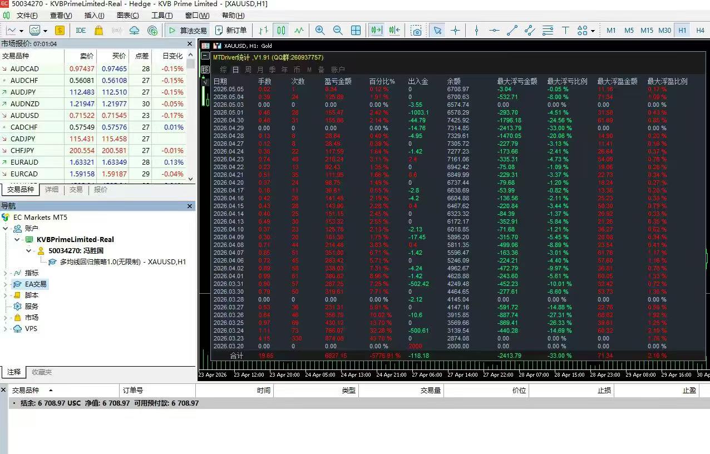
Task: Select the M15 timeframe button
Action: pos(647,31)
